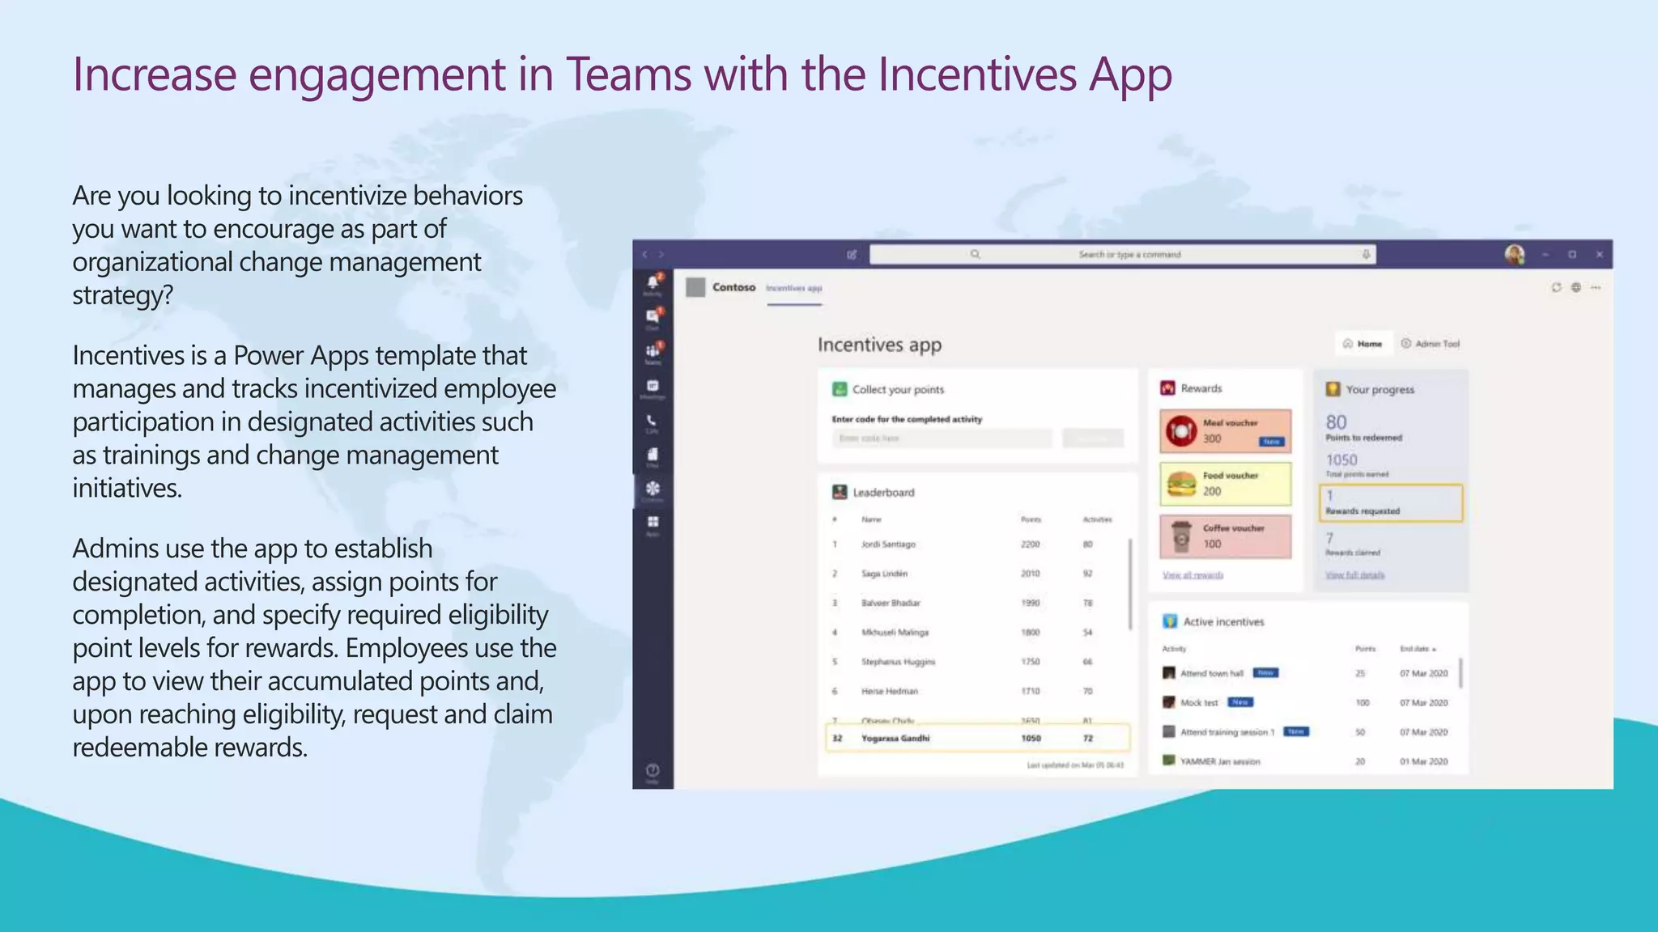Click Mock test activity name

1199,702
